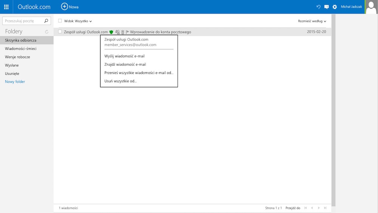378x213 pixels.
Task: Open the Wersje robocze folder
Action: click(x=17, y=57)
